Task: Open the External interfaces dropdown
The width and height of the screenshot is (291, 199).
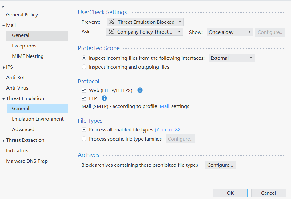Action: (232, 58)
